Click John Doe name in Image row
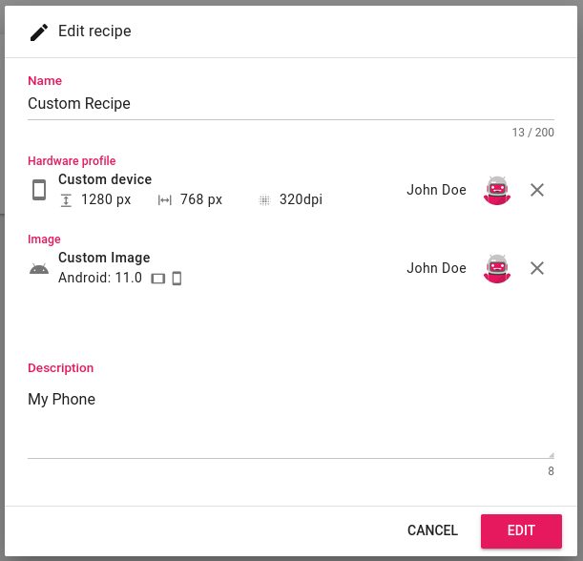 436,268
